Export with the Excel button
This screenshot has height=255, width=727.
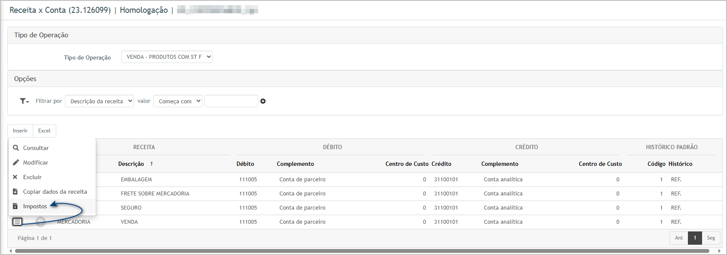(x=44, y=131)
